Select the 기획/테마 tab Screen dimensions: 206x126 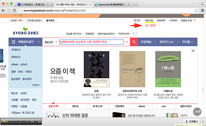tap(119, 106)
